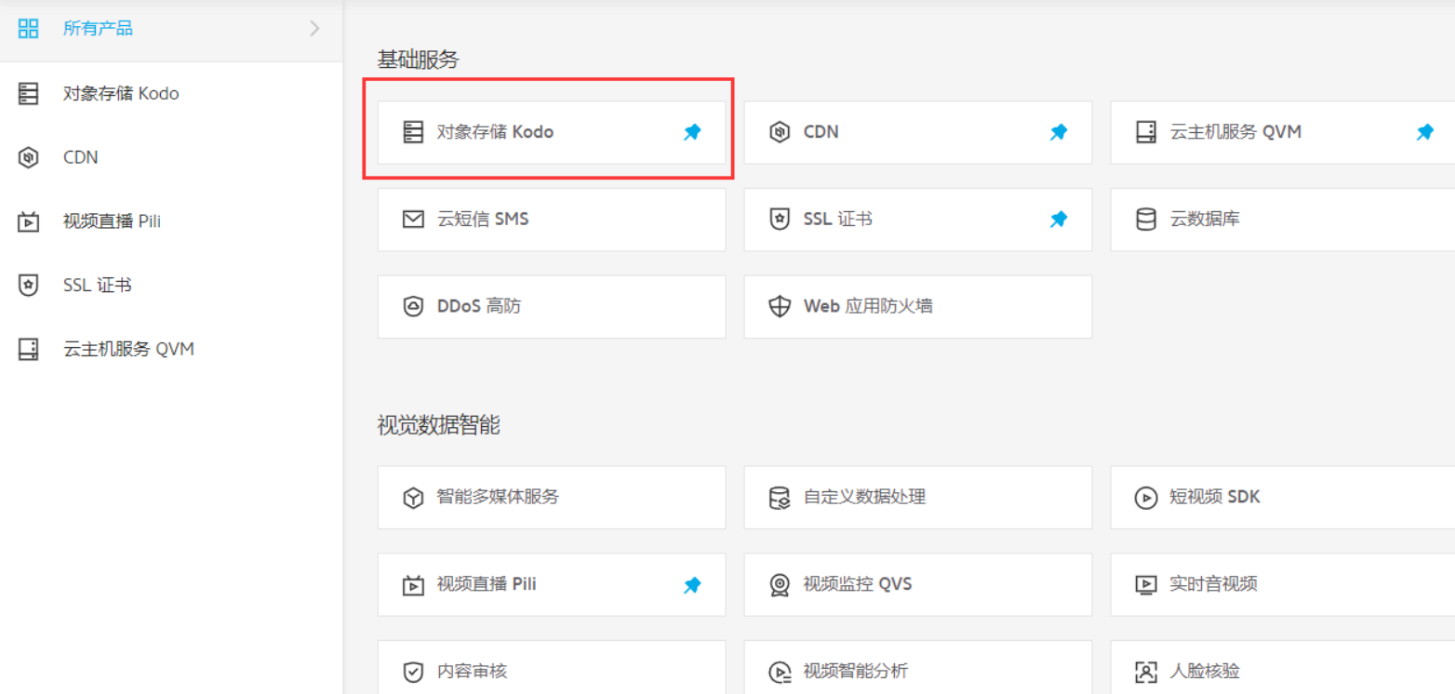Click the sidebar SSL 证书 shield icon
The width and height of the screenshot is (1455, 694).
click(x=29, y=285)
